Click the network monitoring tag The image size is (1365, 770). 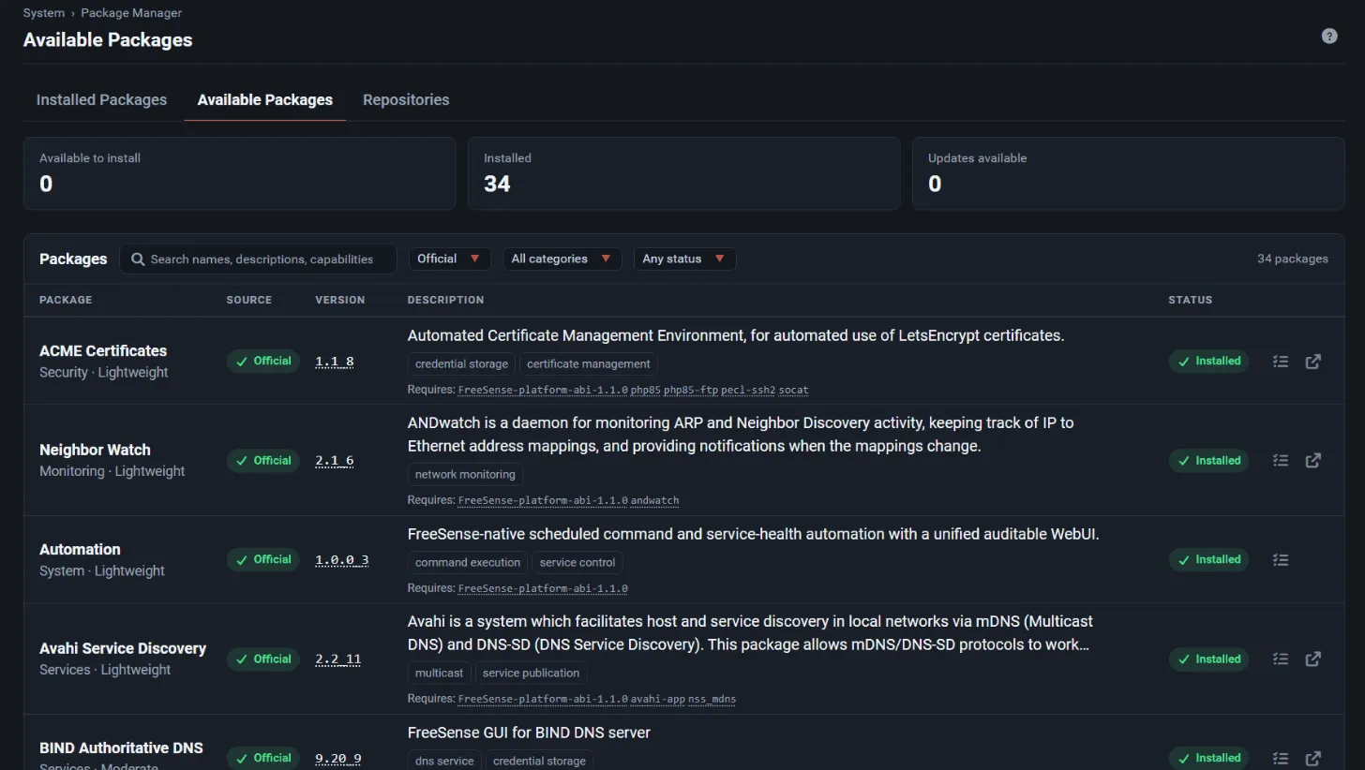465,475
